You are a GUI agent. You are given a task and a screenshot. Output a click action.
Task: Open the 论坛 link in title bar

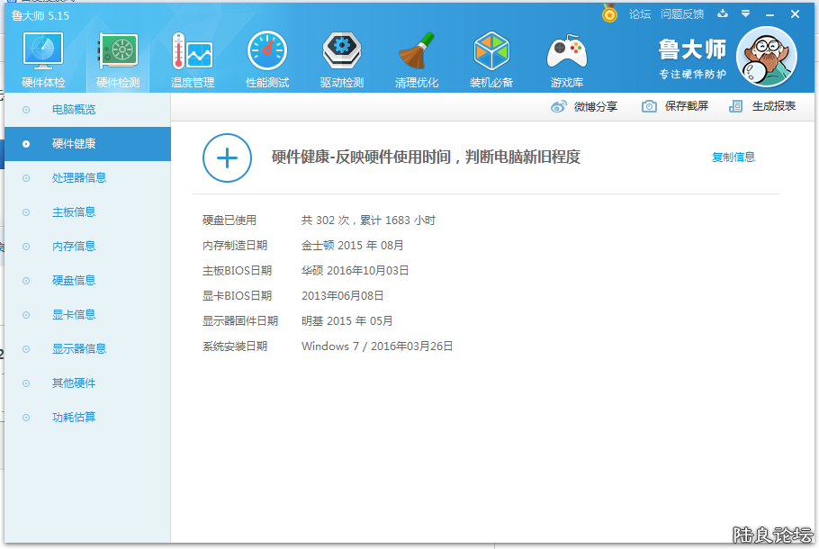coord(639,14)
